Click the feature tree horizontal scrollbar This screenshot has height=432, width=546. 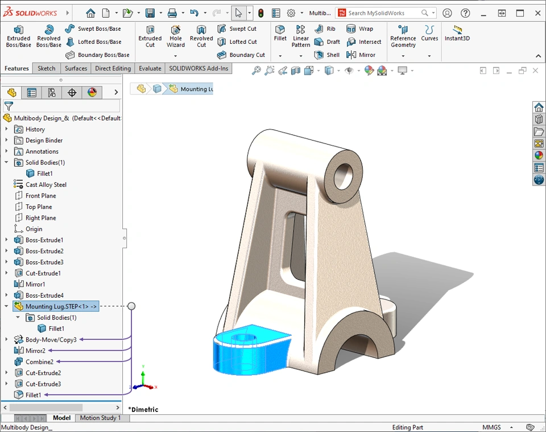46,408
